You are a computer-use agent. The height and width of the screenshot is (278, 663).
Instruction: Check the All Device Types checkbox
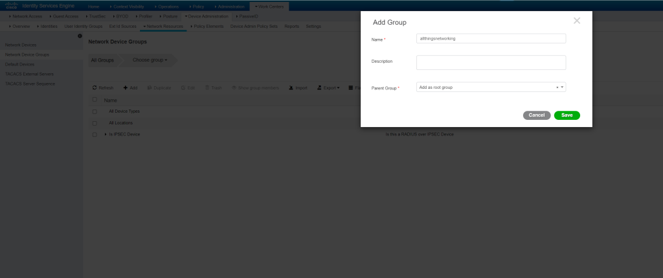pyautogui.click(x=95, y=111)
